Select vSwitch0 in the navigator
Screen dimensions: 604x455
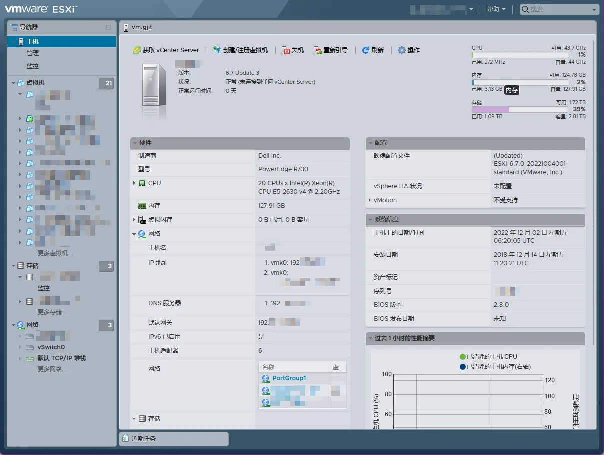coord(51,347)
